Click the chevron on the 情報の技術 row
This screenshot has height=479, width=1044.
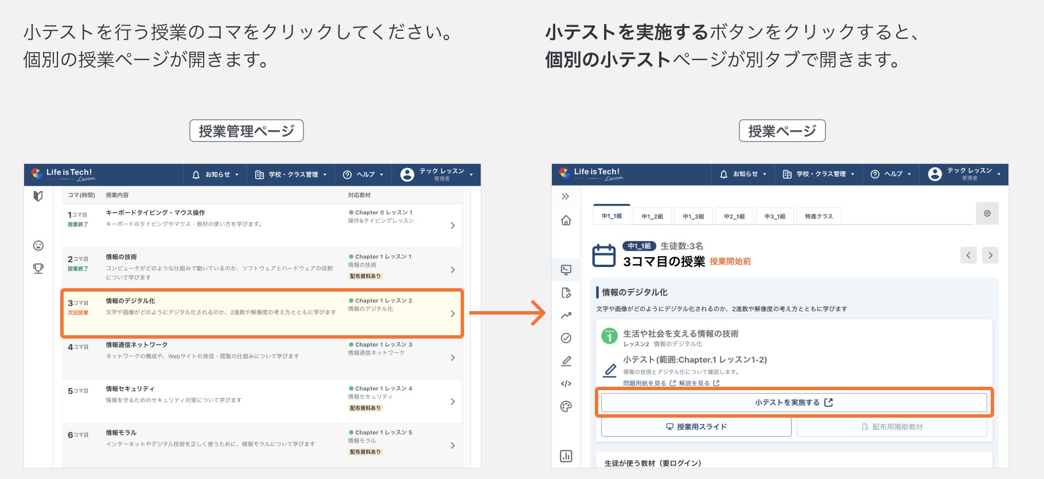[x=453, y=270]
